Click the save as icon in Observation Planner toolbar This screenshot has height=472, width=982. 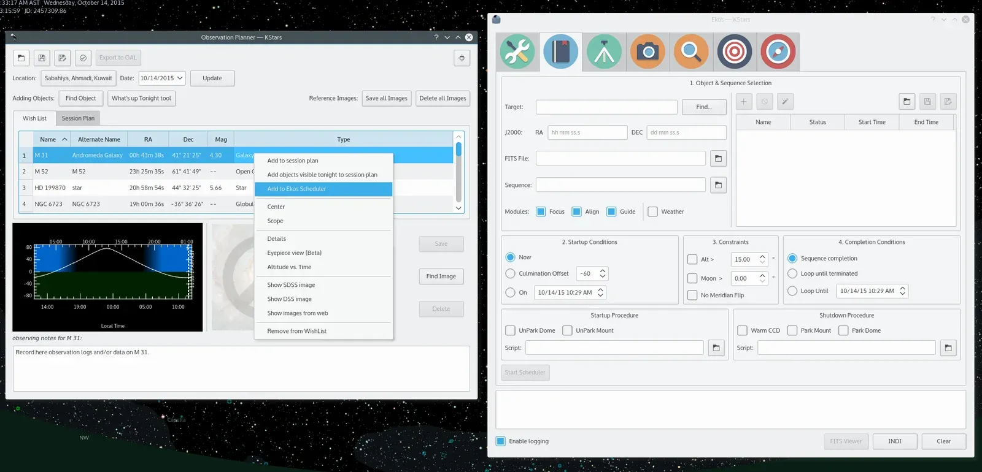coord(62,58)
